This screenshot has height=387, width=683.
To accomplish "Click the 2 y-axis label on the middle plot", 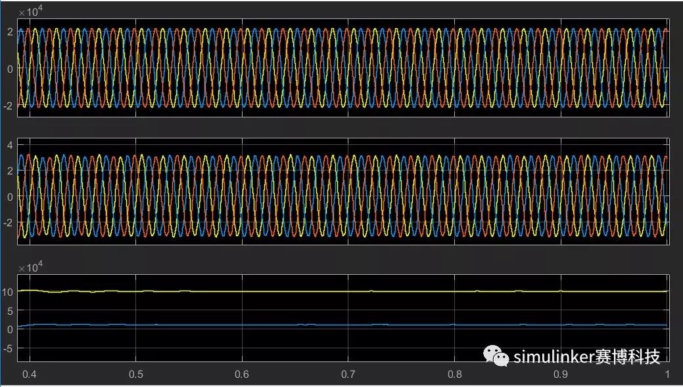I will [10, 171].
